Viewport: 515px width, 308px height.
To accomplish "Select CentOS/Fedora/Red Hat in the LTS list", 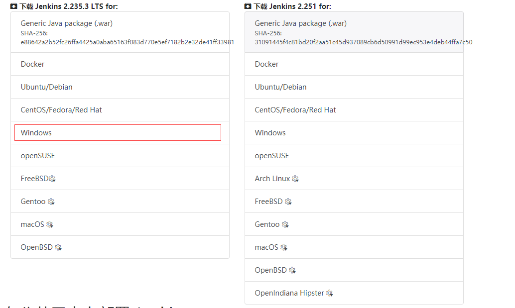I will 120,110.
